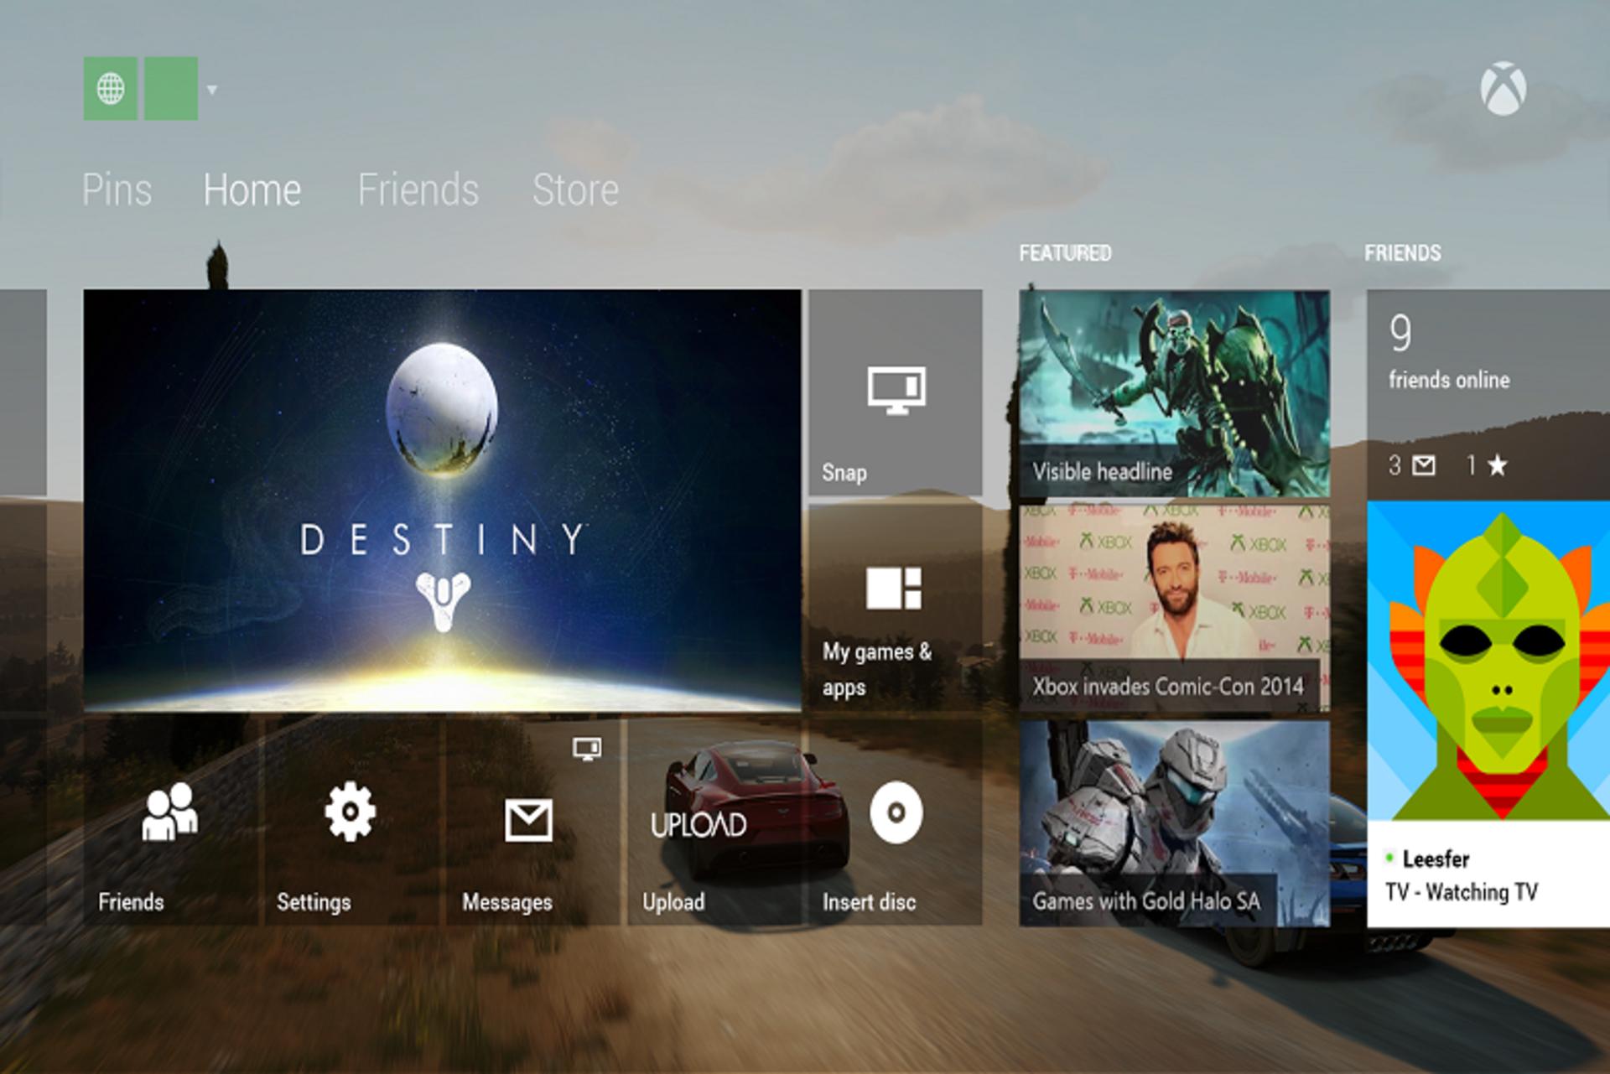Click the green profile gamerpic square
1610x1074 pixels.
(x=171, y=88)
